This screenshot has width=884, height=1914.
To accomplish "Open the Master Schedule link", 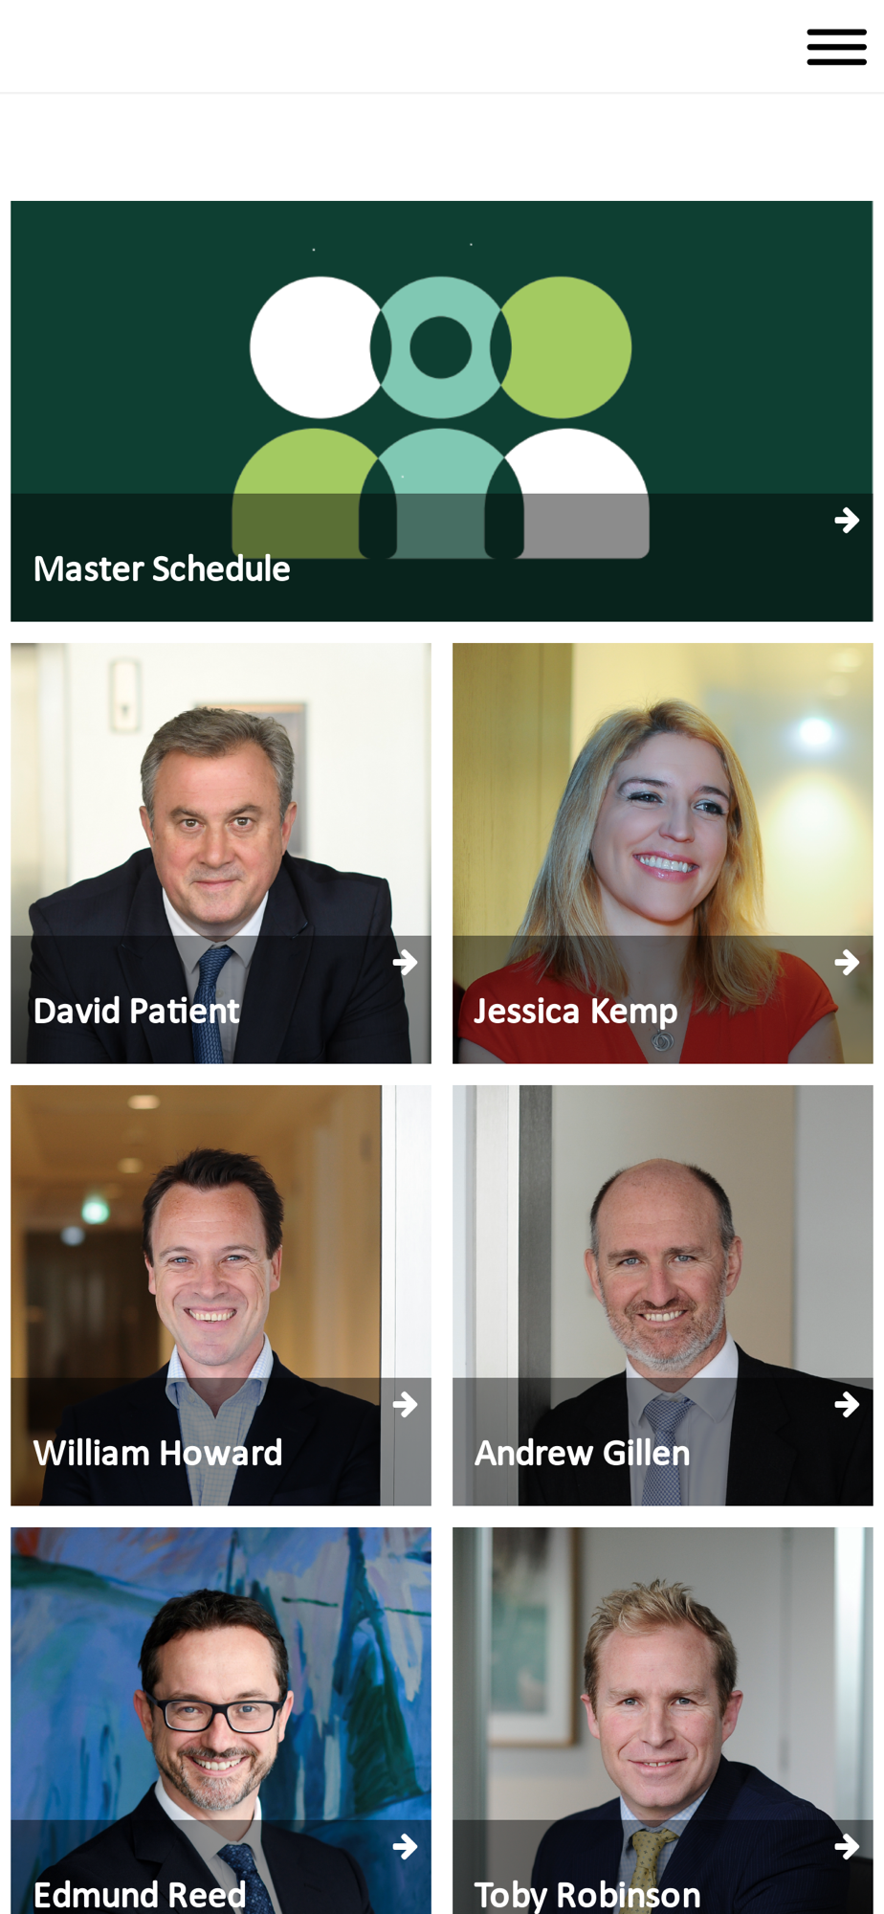I will (x=162, y=569).
